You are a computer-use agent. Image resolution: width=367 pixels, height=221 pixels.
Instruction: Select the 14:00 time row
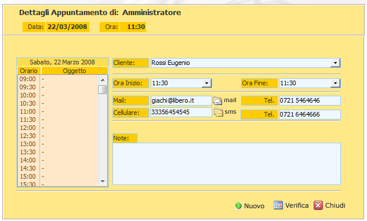pyautogui.click(x=58, y=160)
